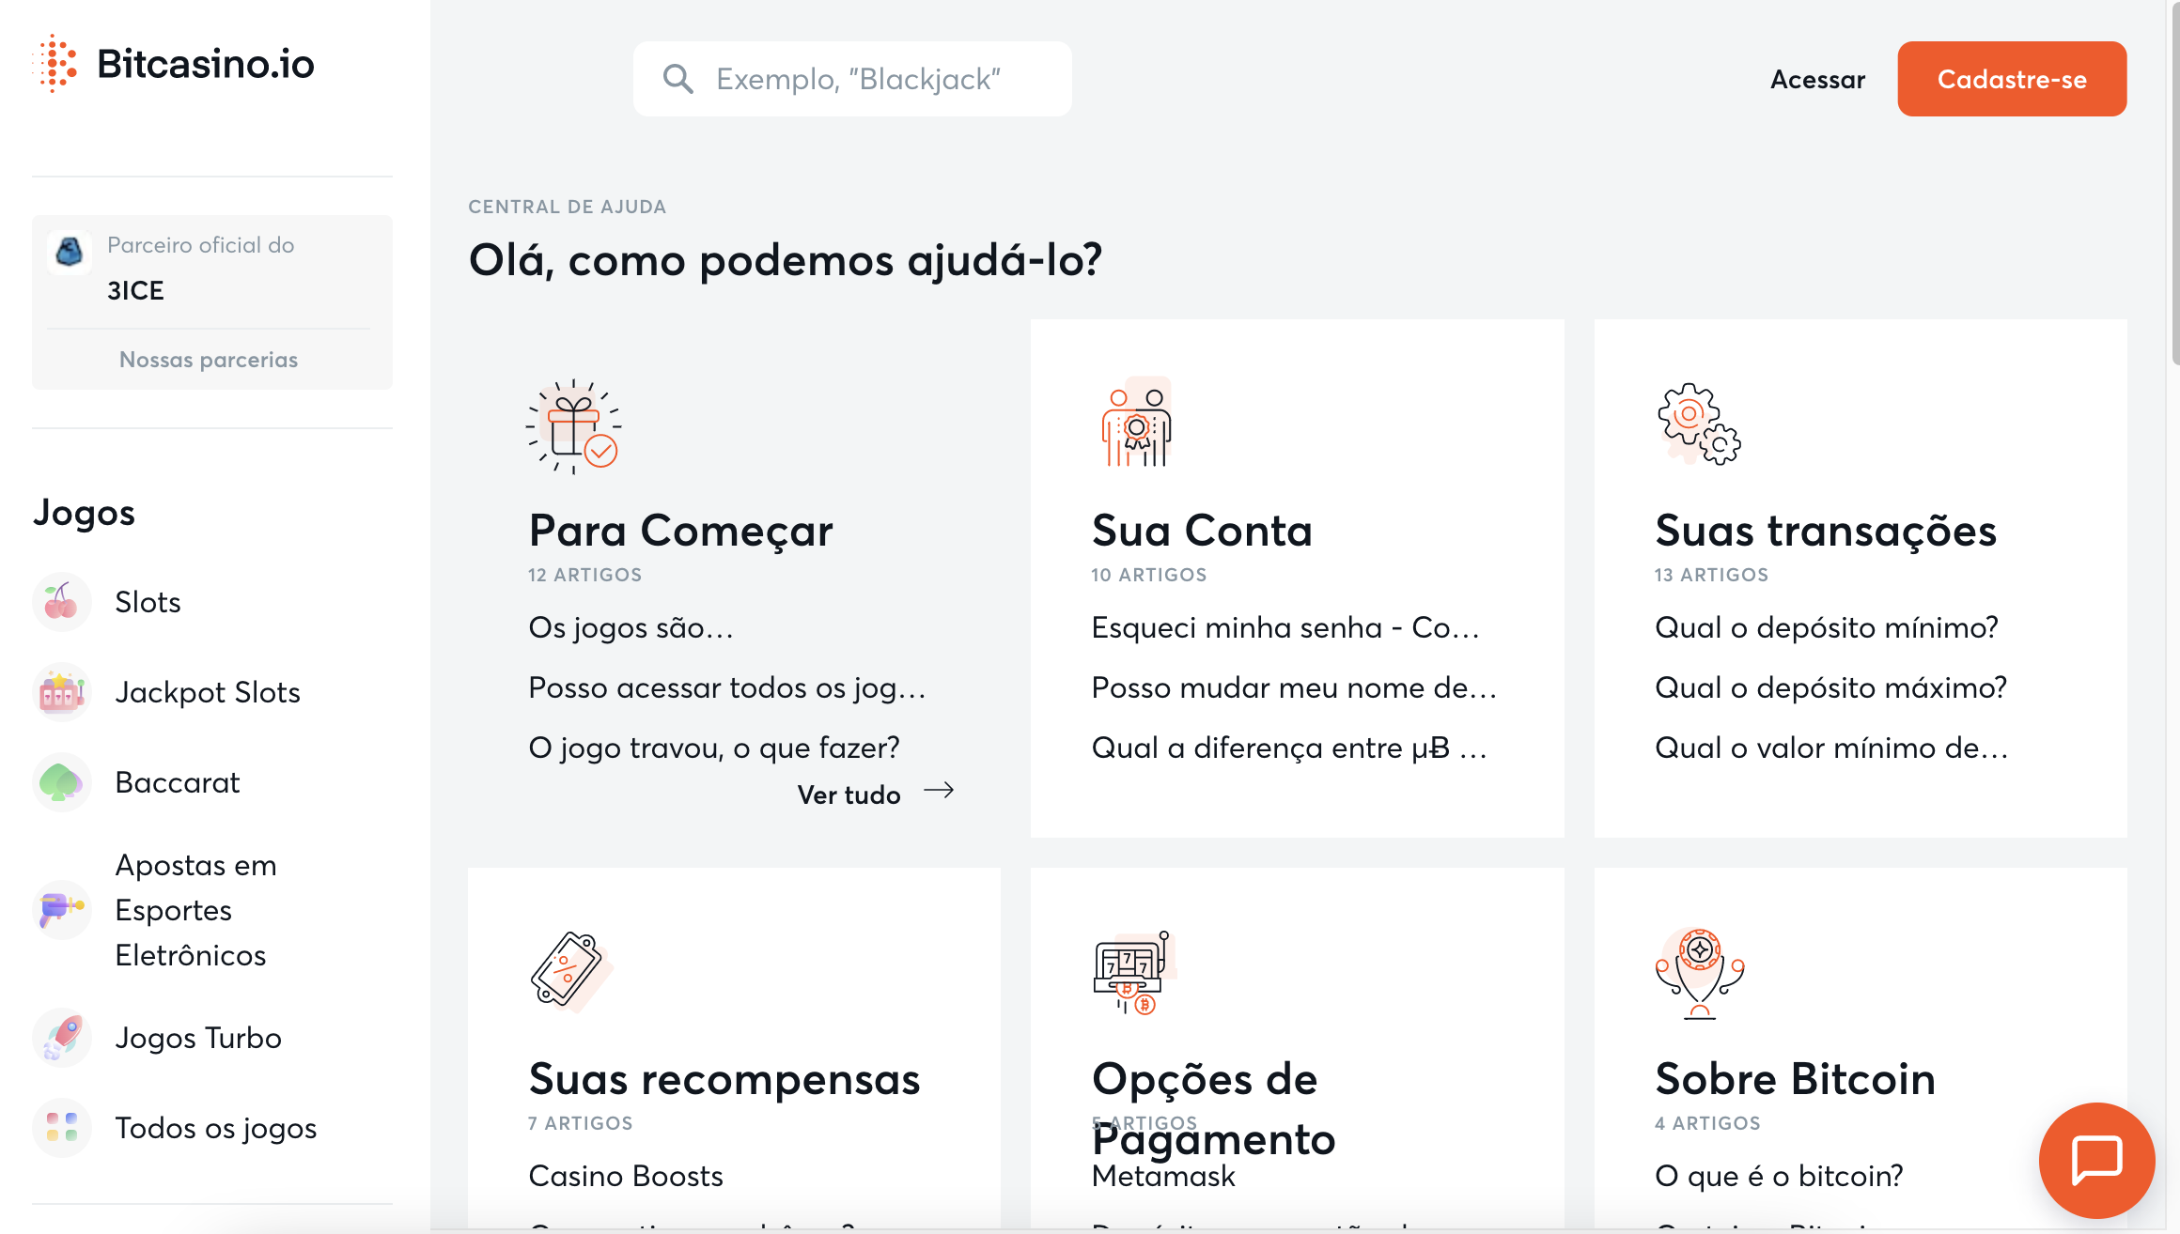
Task: Click the Baccarat spade icon
Action: 62,782
